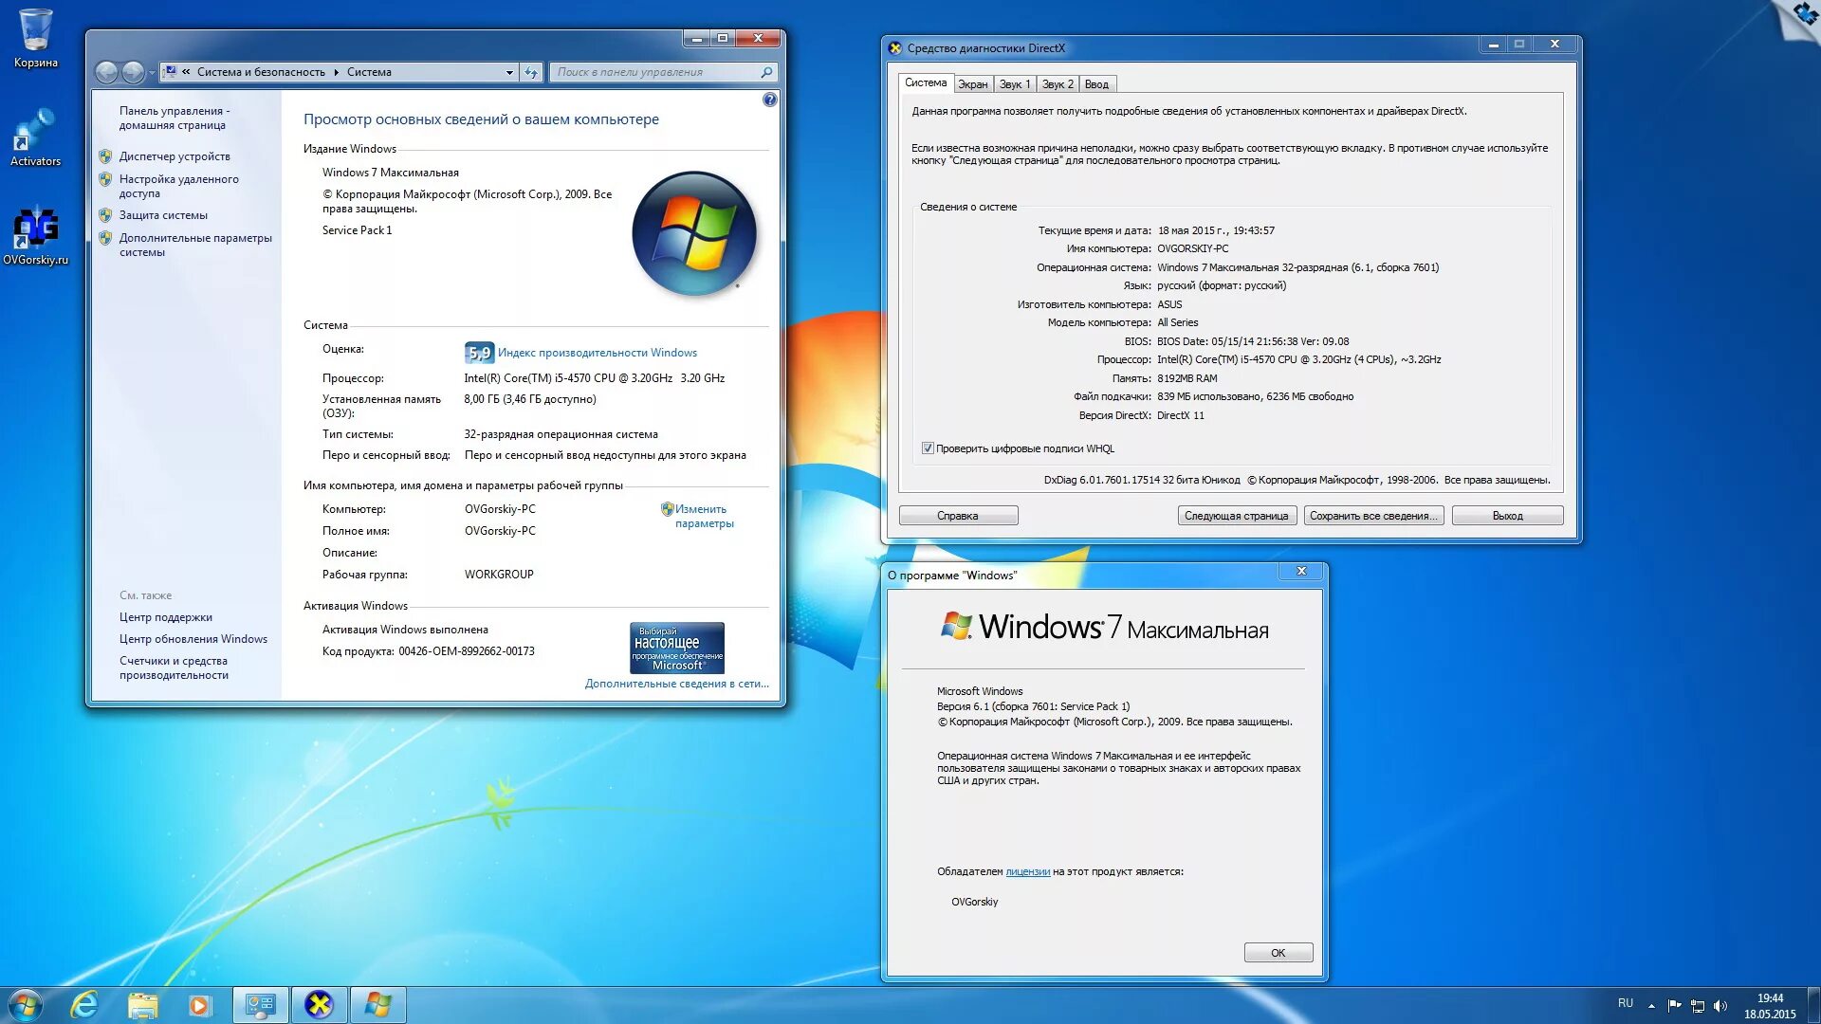Open the Диспетчер устройств link

pyautogui.click(x=175, y=156)
